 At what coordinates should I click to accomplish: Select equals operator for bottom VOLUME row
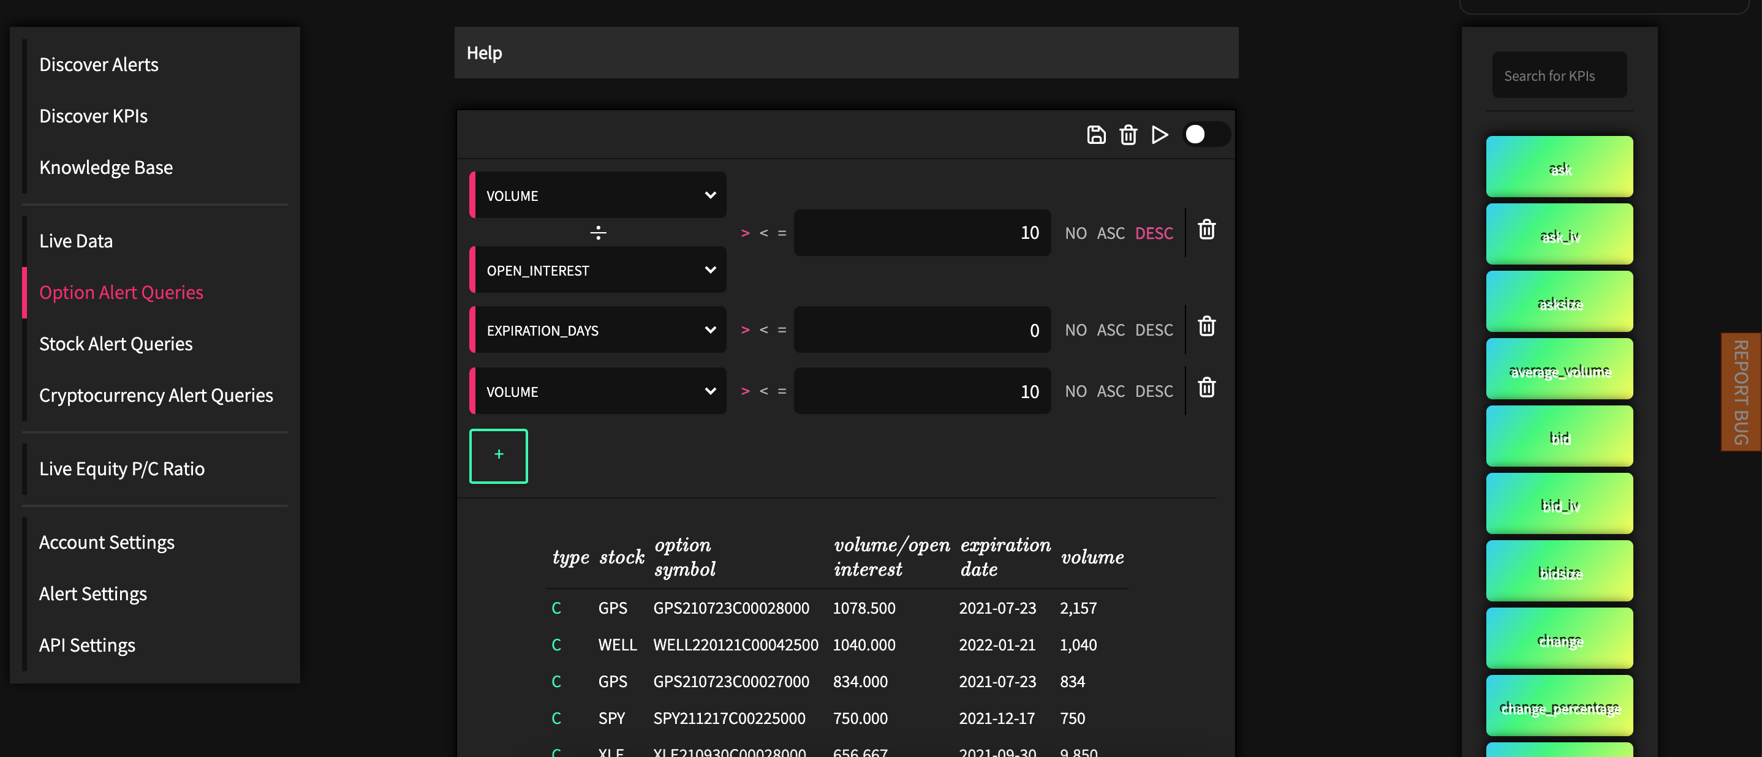(782, 391)
